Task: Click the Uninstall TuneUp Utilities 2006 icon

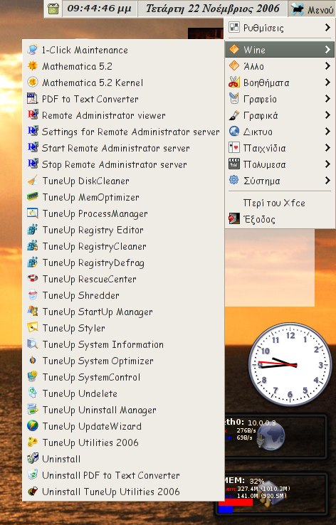Action: pyautogui.click(x=33, y=492)
